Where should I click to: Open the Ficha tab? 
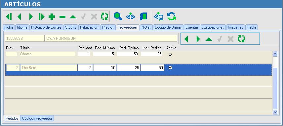coord(9,27)
